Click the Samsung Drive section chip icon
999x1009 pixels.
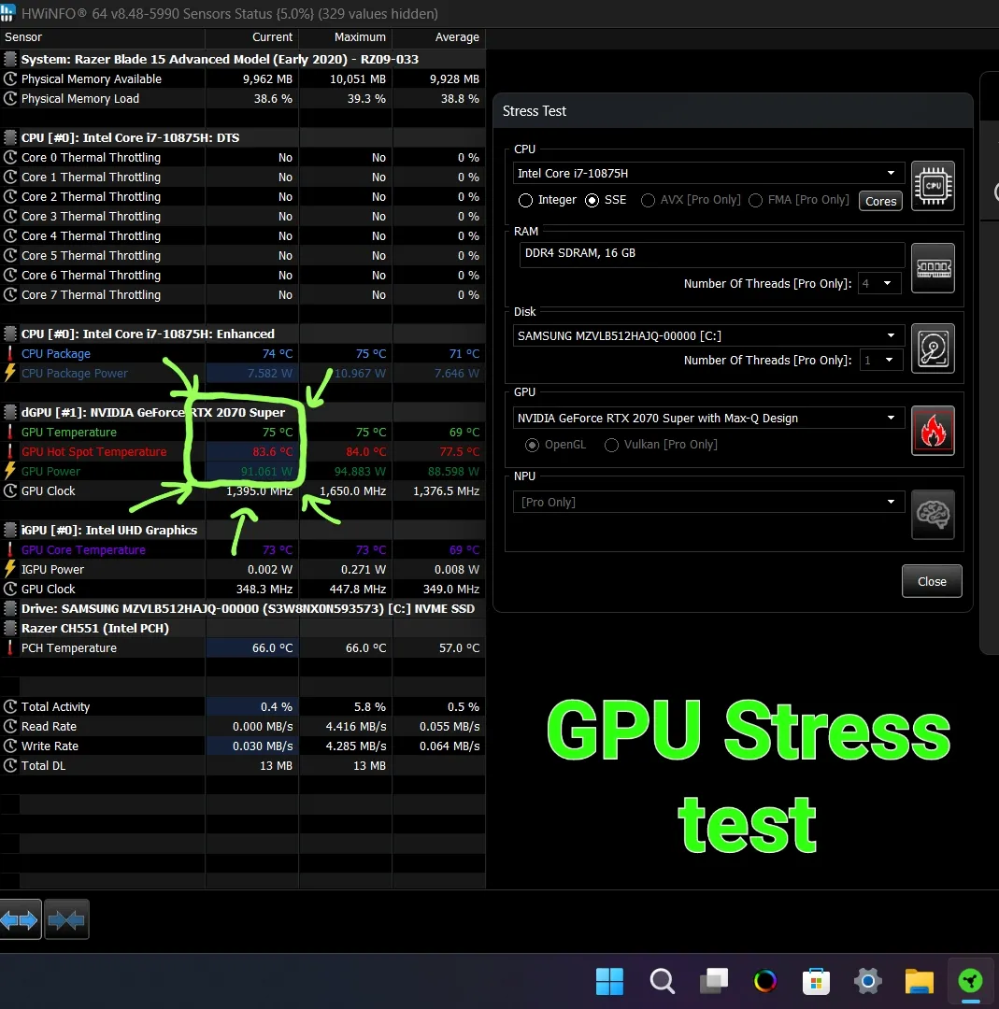coord(9,609)
